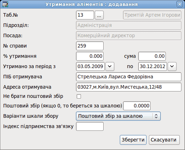Open the end date calendar dropdown arrow
The height and width of the screenshot is (150, 185).
(x=172, y=66)
